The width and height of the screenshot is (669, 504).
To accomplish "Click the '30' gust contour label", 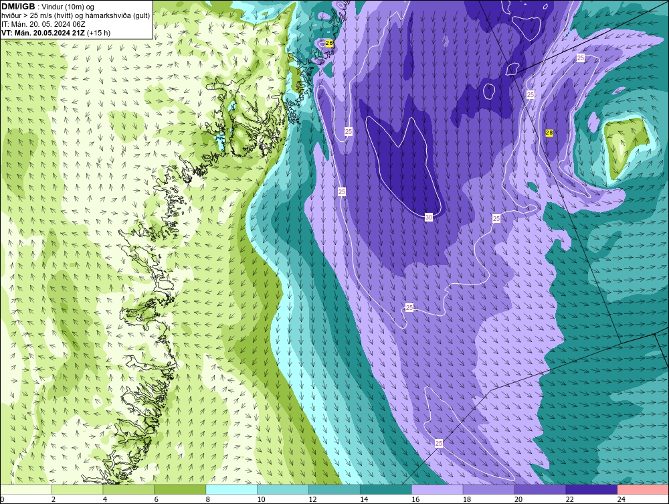I will pos(428,218).
